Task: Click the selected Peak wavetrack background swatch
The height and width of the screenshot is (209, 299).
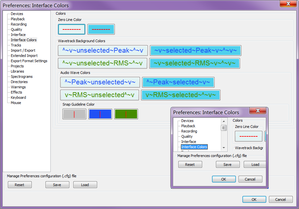Action: click(x=195, y=50)
